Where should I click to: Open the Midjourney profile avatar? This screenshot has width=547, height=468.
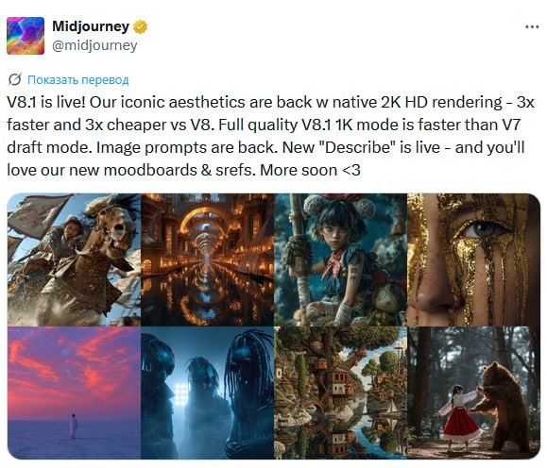tap(26, 36)
